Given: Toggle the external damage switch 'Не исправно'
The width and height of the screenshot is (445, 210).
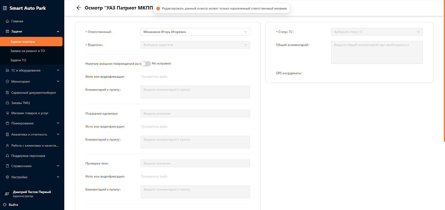Looking at the screenshot, I should [146, 64].
